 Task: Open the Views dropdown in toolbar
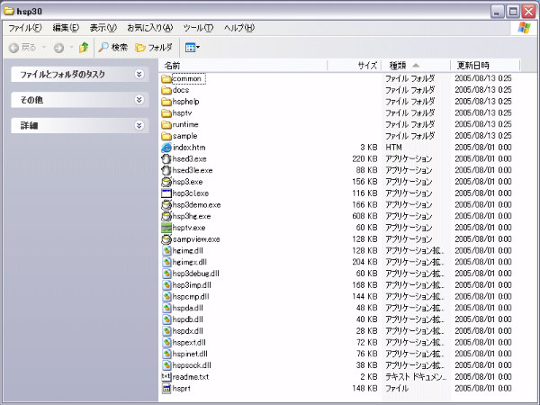click(193, 47)
